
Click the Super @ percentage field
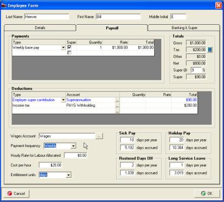tap(196, 70)
